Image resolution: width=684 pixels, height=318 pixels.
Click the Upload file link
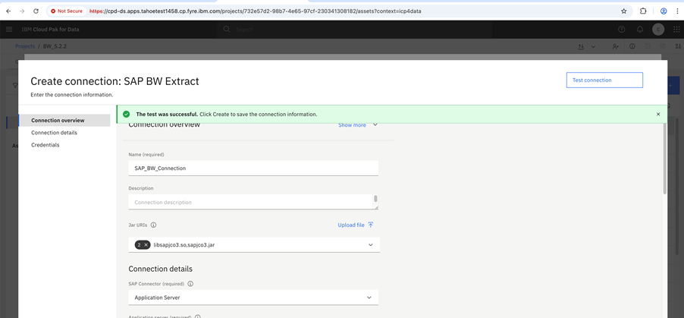351,225
